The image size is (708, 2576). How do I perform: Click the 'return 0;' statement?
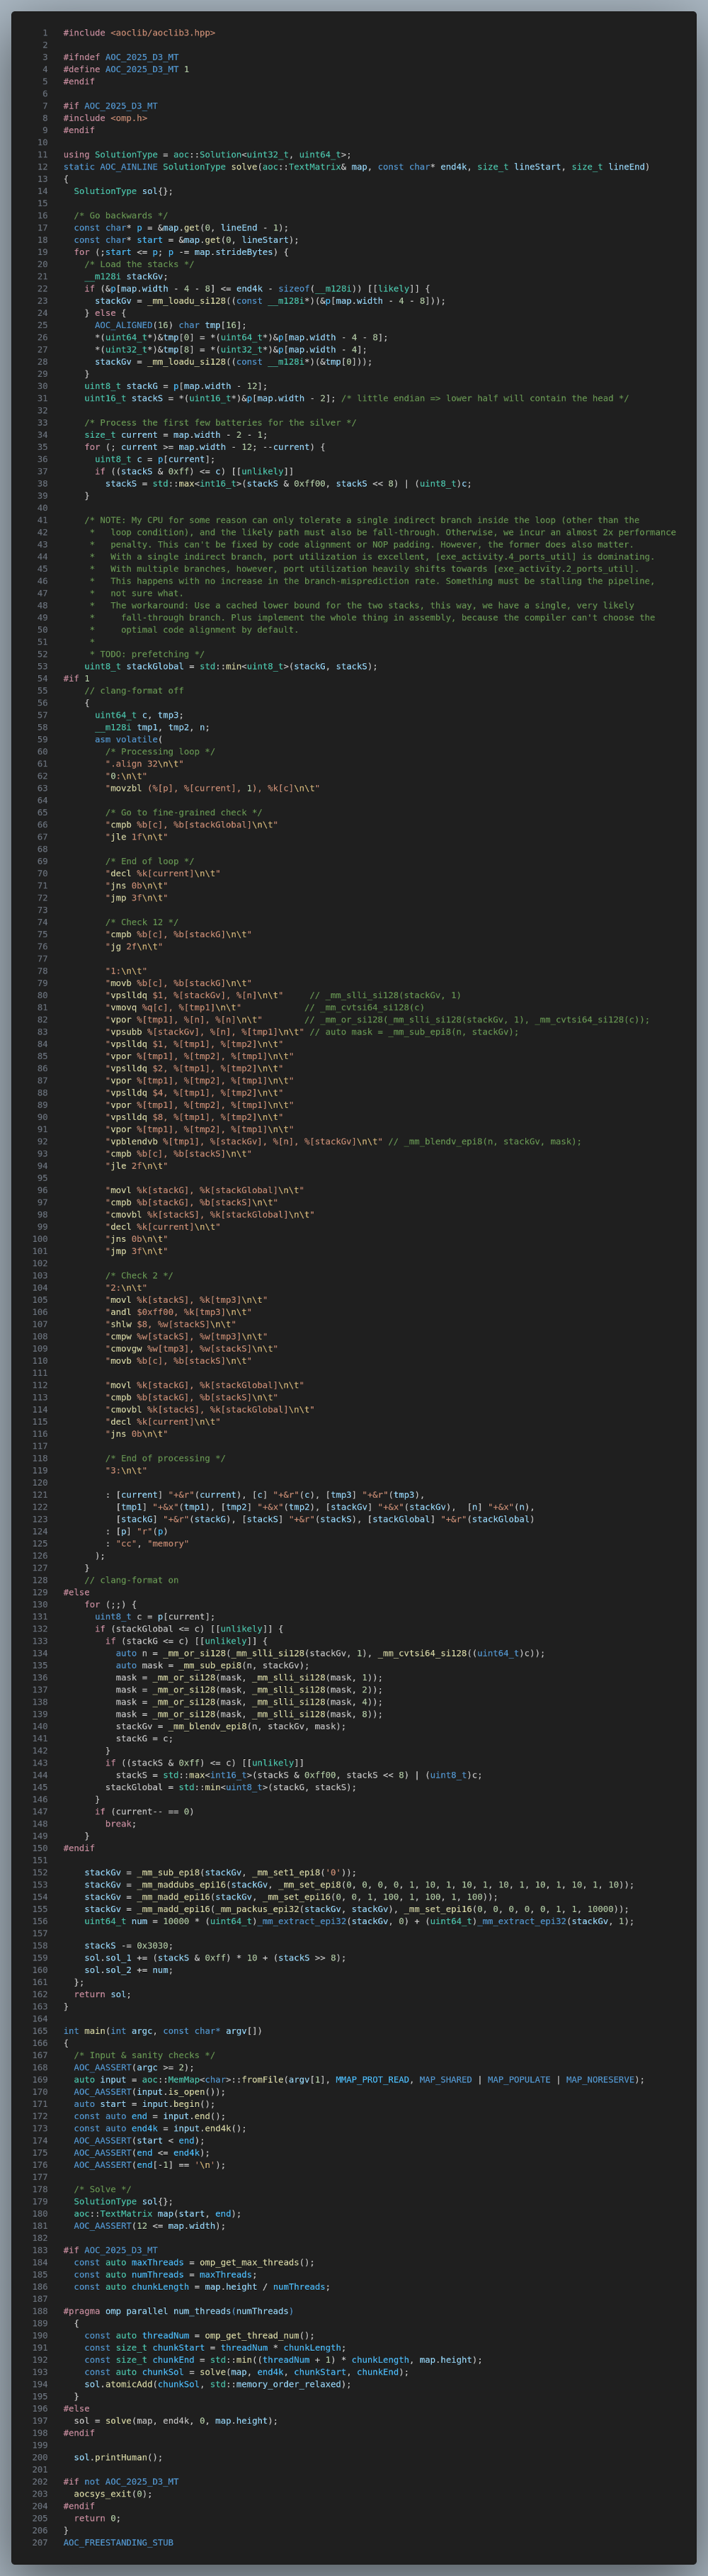coord(97,2518)
